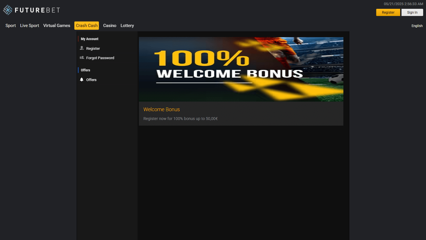Open Forgot Password recovery
Viewport: 426px width, 240px height.
click(100, 58)
